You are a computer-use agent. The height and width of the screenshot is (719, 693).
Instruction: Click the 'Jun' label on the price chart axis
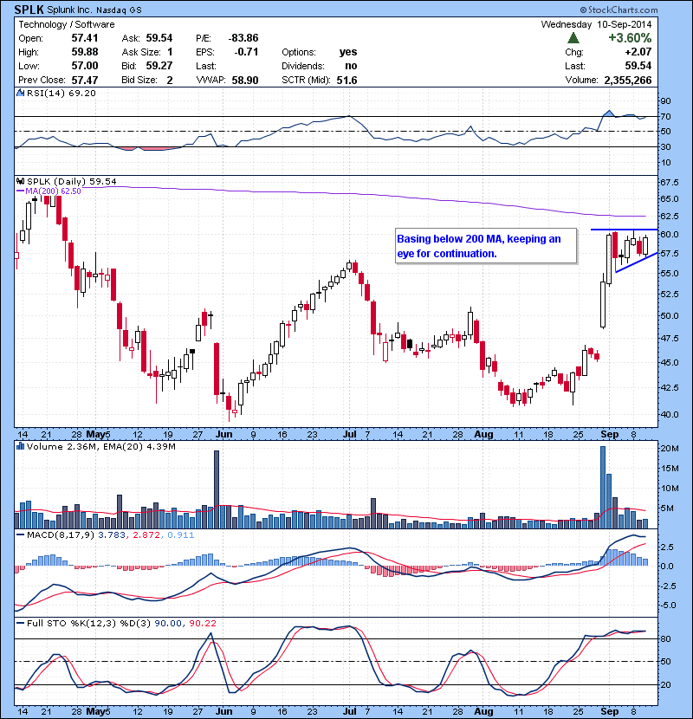(223, 434)
